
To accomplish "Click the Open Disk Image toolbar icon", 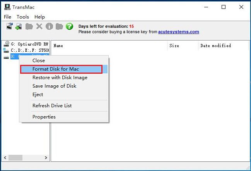I will 10,26.
